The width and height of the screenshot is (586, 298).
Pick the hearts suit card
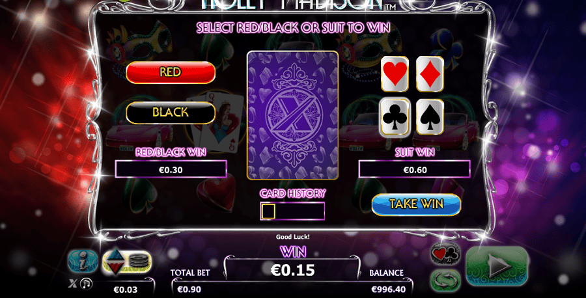pos(395,74)
